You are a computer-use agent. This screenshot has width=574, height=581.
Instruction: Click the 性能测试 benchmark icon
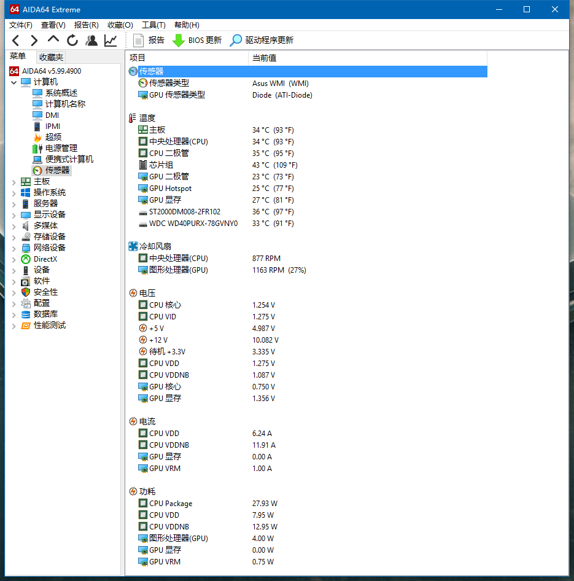point(26,326)
